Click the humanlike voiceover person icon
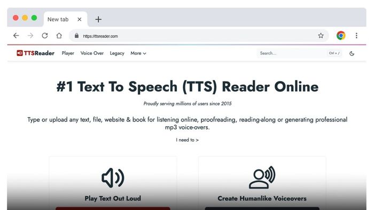 (262, 177)
